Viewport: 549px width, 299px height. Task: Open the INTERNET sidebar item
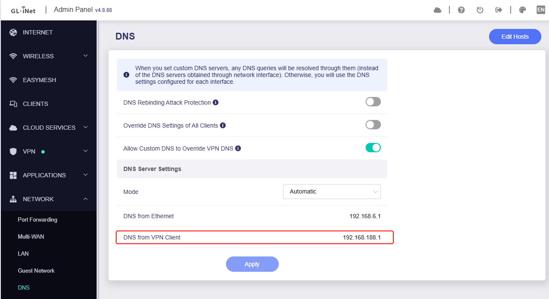coord(37,32)
